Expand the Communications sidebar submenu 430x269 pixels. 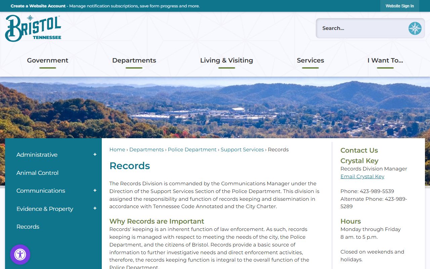[95, 191]
